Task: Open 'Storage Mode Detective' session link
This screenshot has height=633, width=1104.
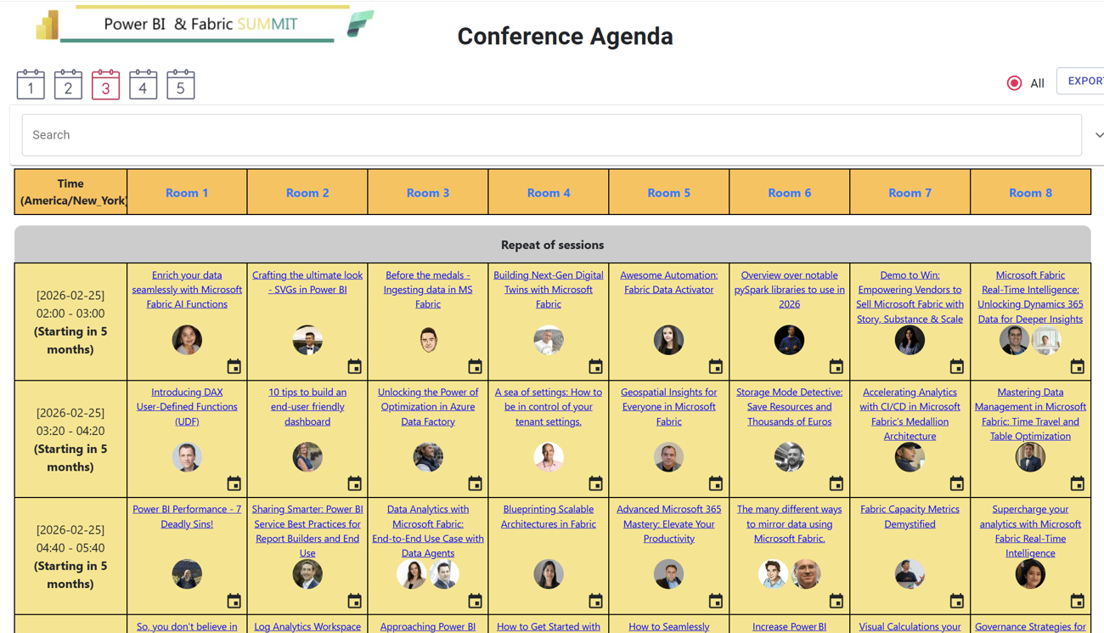Action: (789, 406)
